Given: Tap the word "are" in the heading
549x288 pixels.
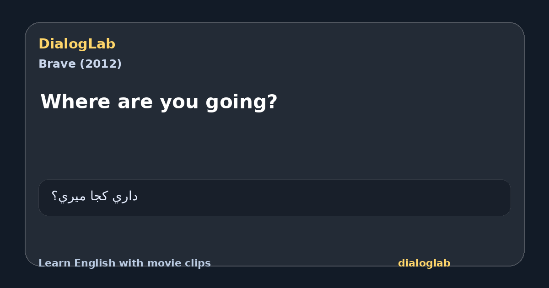Looking at the screenshot, I should pyautogui.click(x=135, y=103).
